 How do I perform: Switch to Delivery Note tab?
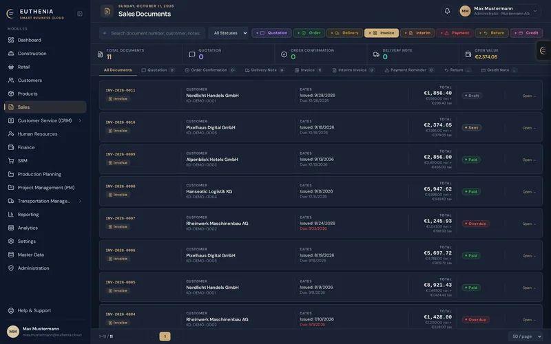pos(264,70)
